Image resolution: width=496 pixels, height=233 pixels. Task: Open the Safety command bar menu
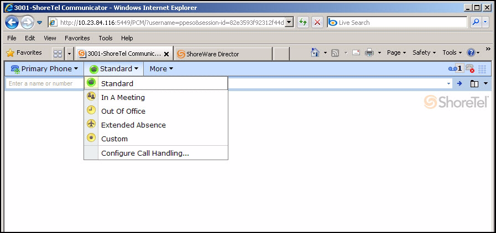(424, 52)
